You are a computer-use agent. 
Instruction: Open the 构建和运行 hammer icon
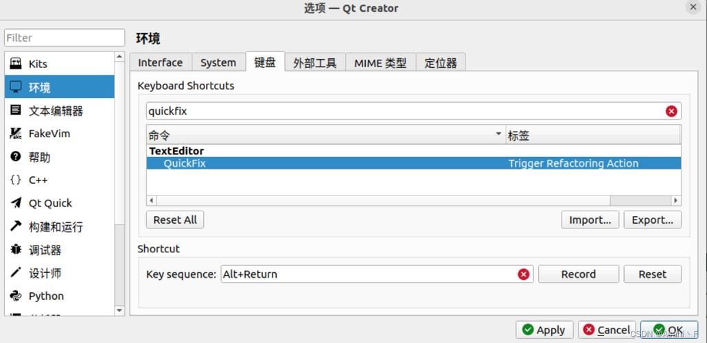[x=16, y=226]
